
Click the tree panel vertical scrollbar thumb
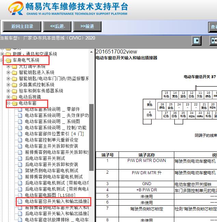91,137
